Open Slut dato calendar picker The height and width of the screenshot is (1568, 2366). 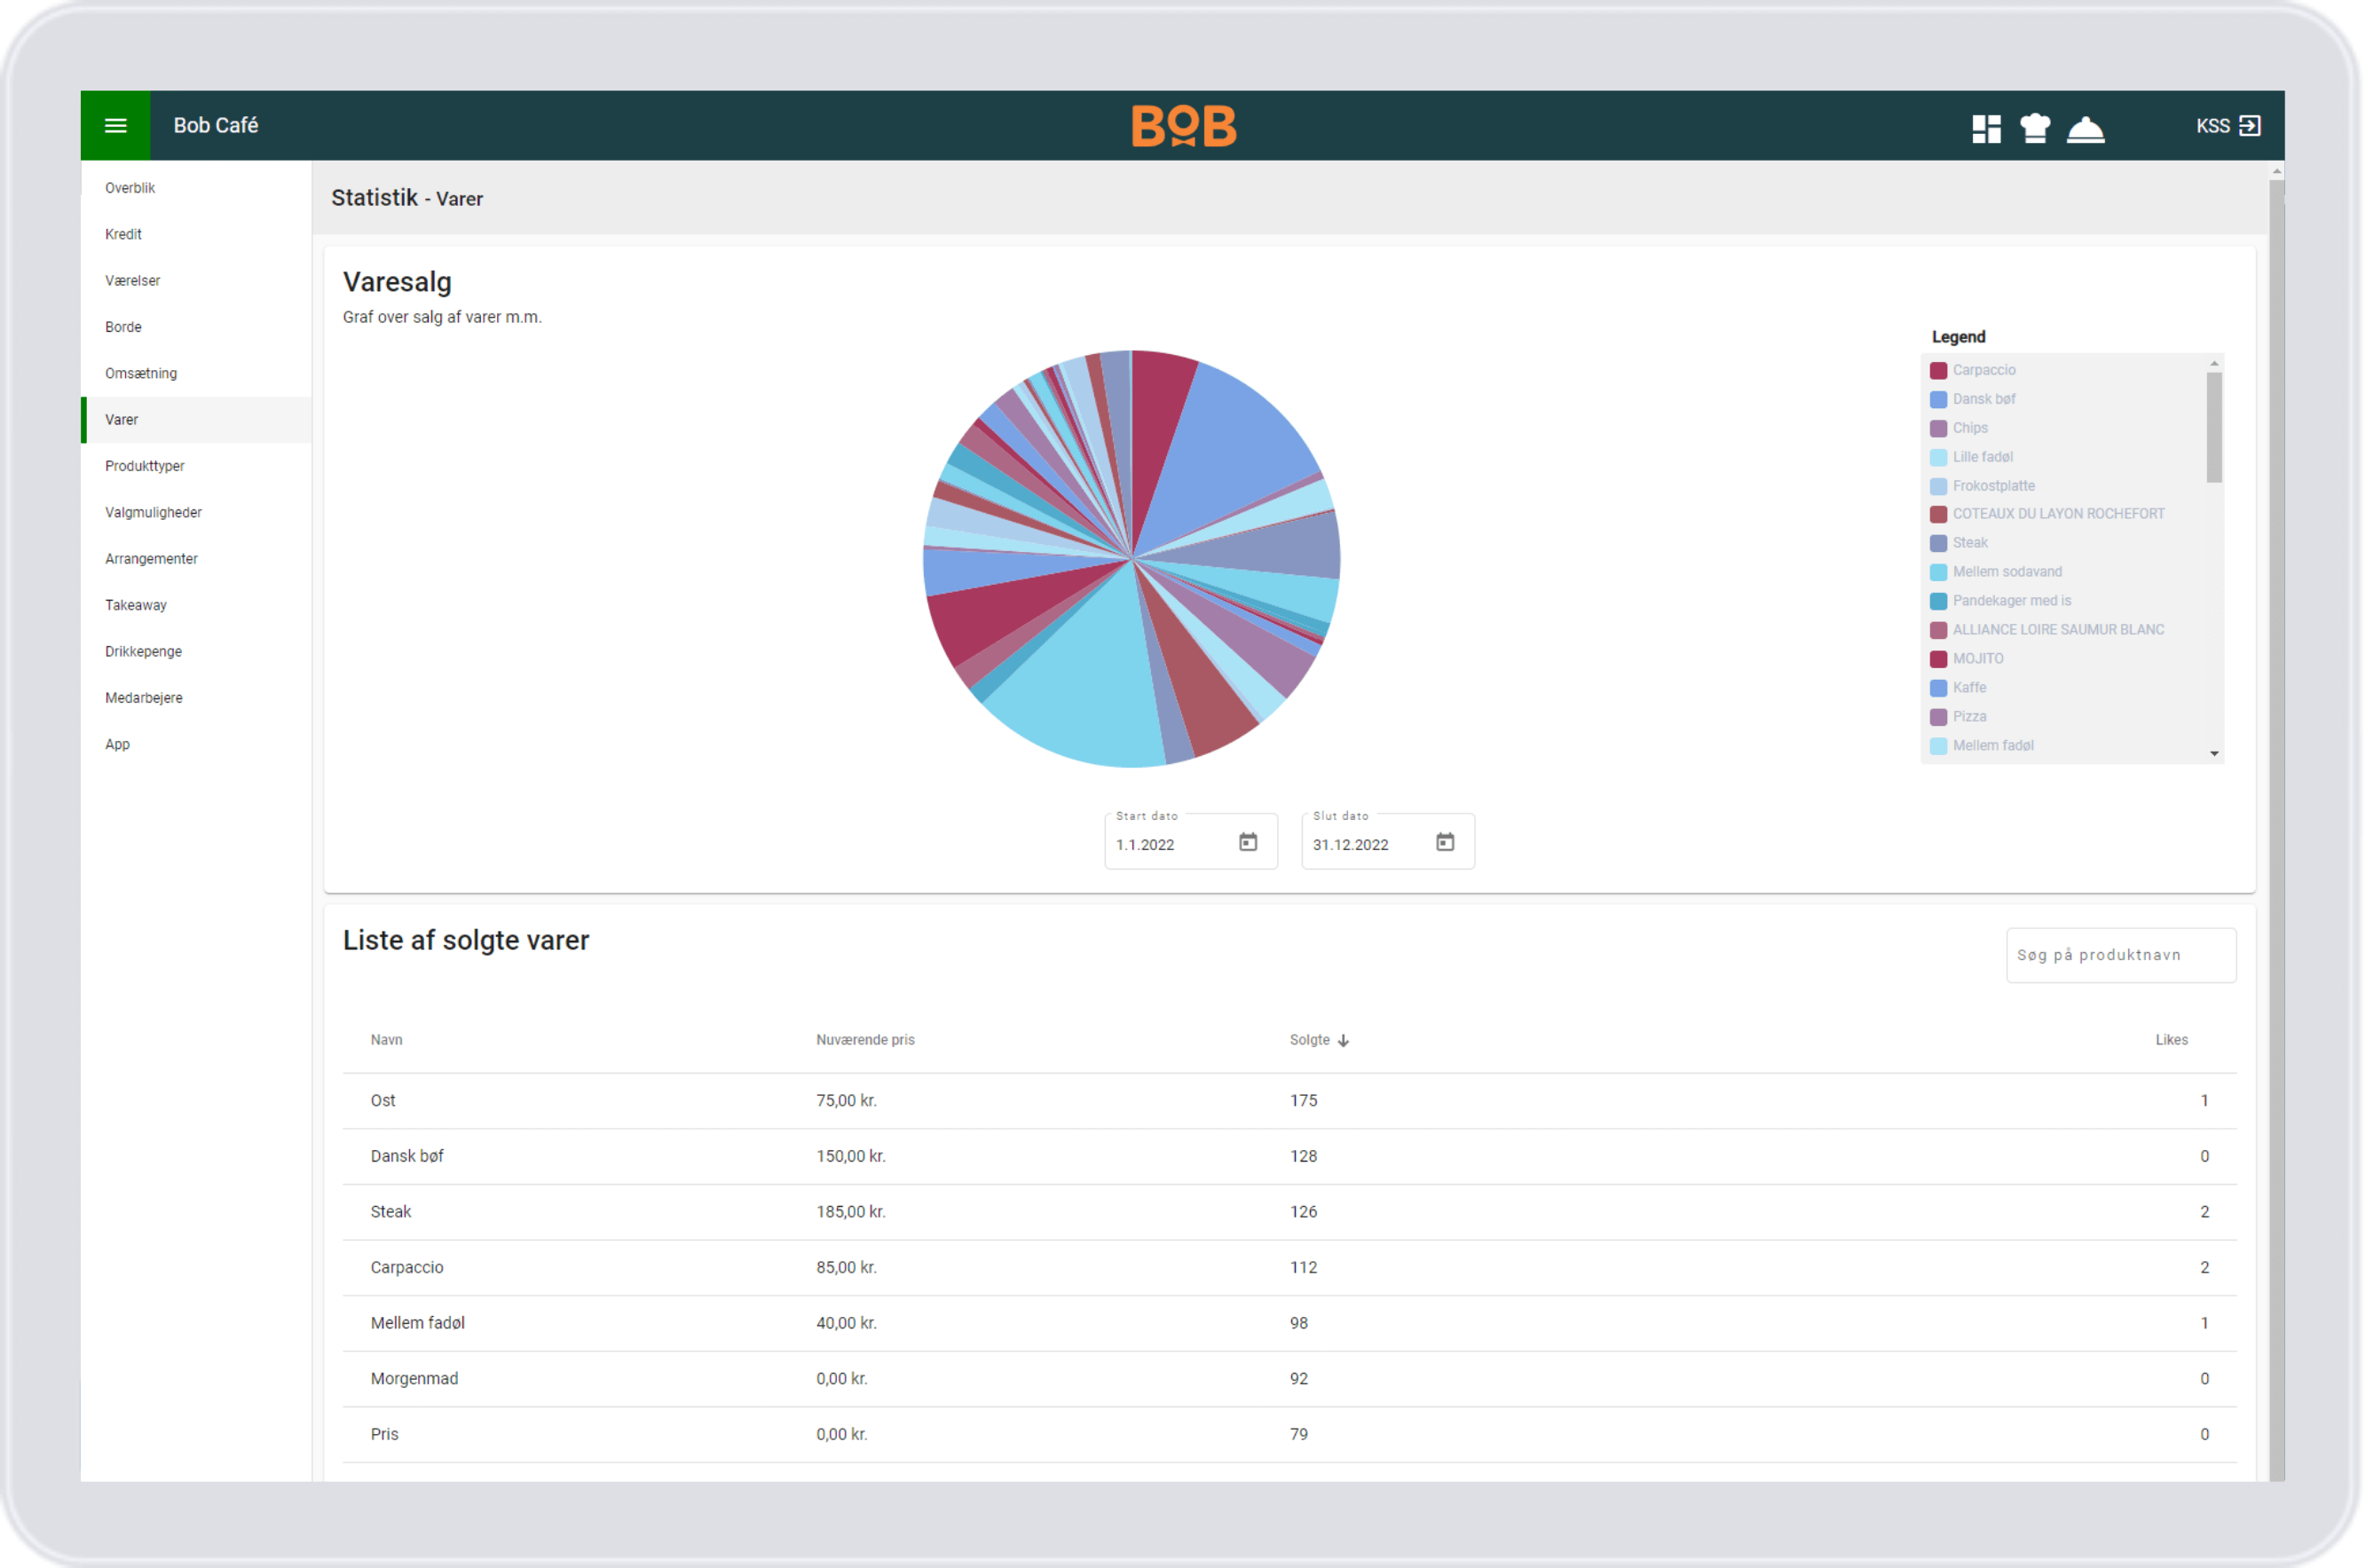[1445, 842]
